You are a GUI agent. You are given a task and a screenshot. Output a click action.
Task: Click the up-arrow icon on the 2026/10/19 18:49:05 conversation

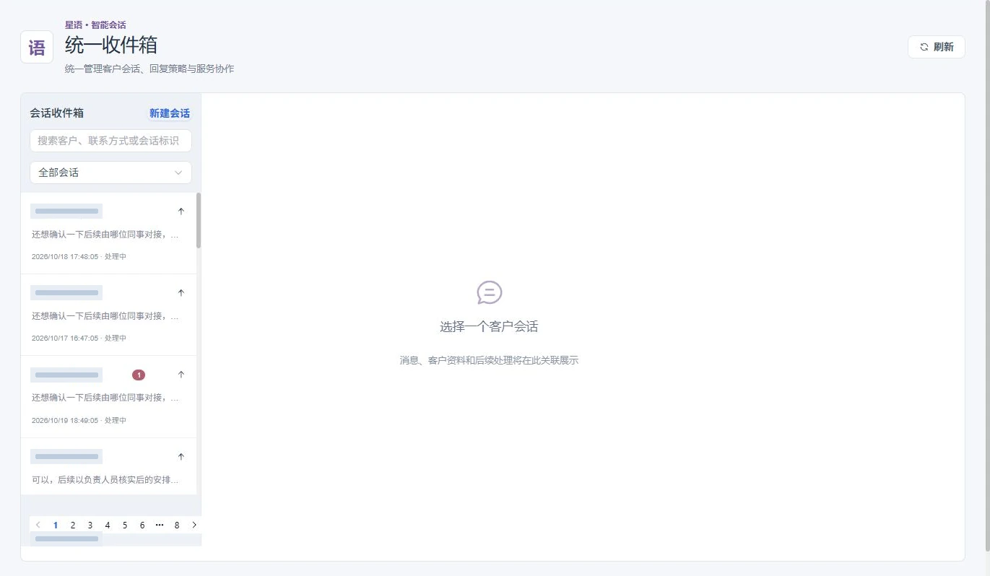[181, 375]
